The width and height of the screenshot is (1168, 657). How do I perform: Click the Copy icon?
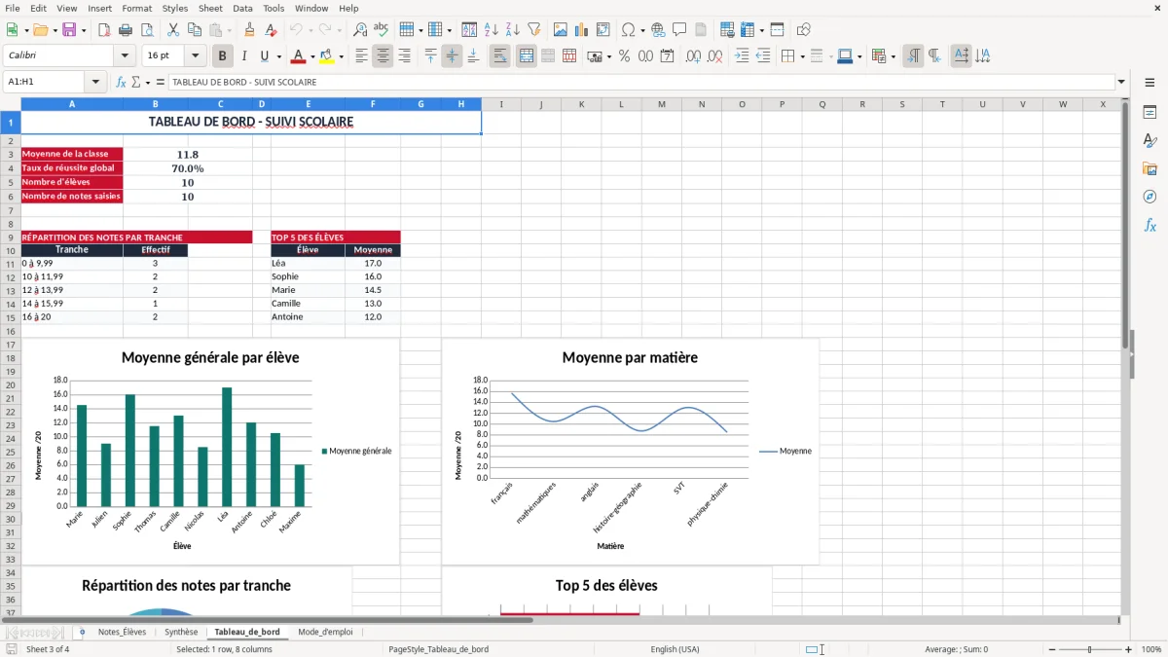point(195,30)
